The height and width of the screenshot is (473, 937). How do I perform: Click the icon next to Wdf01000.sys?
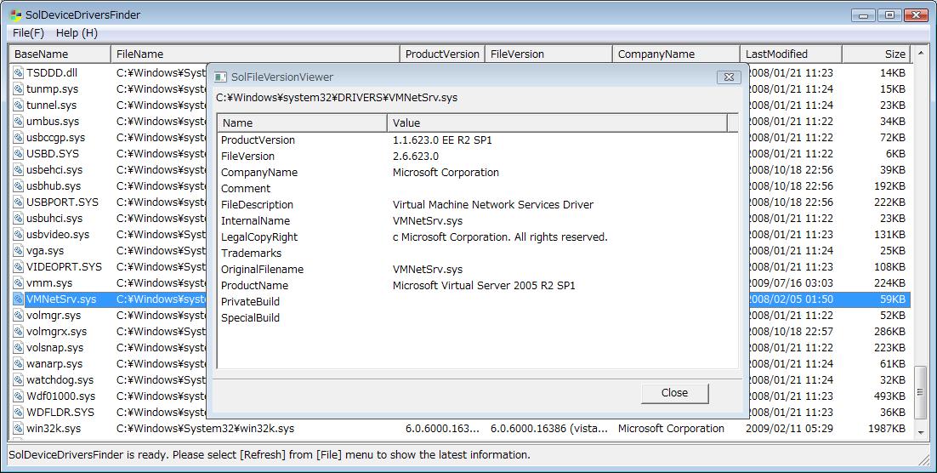(18, 396)
